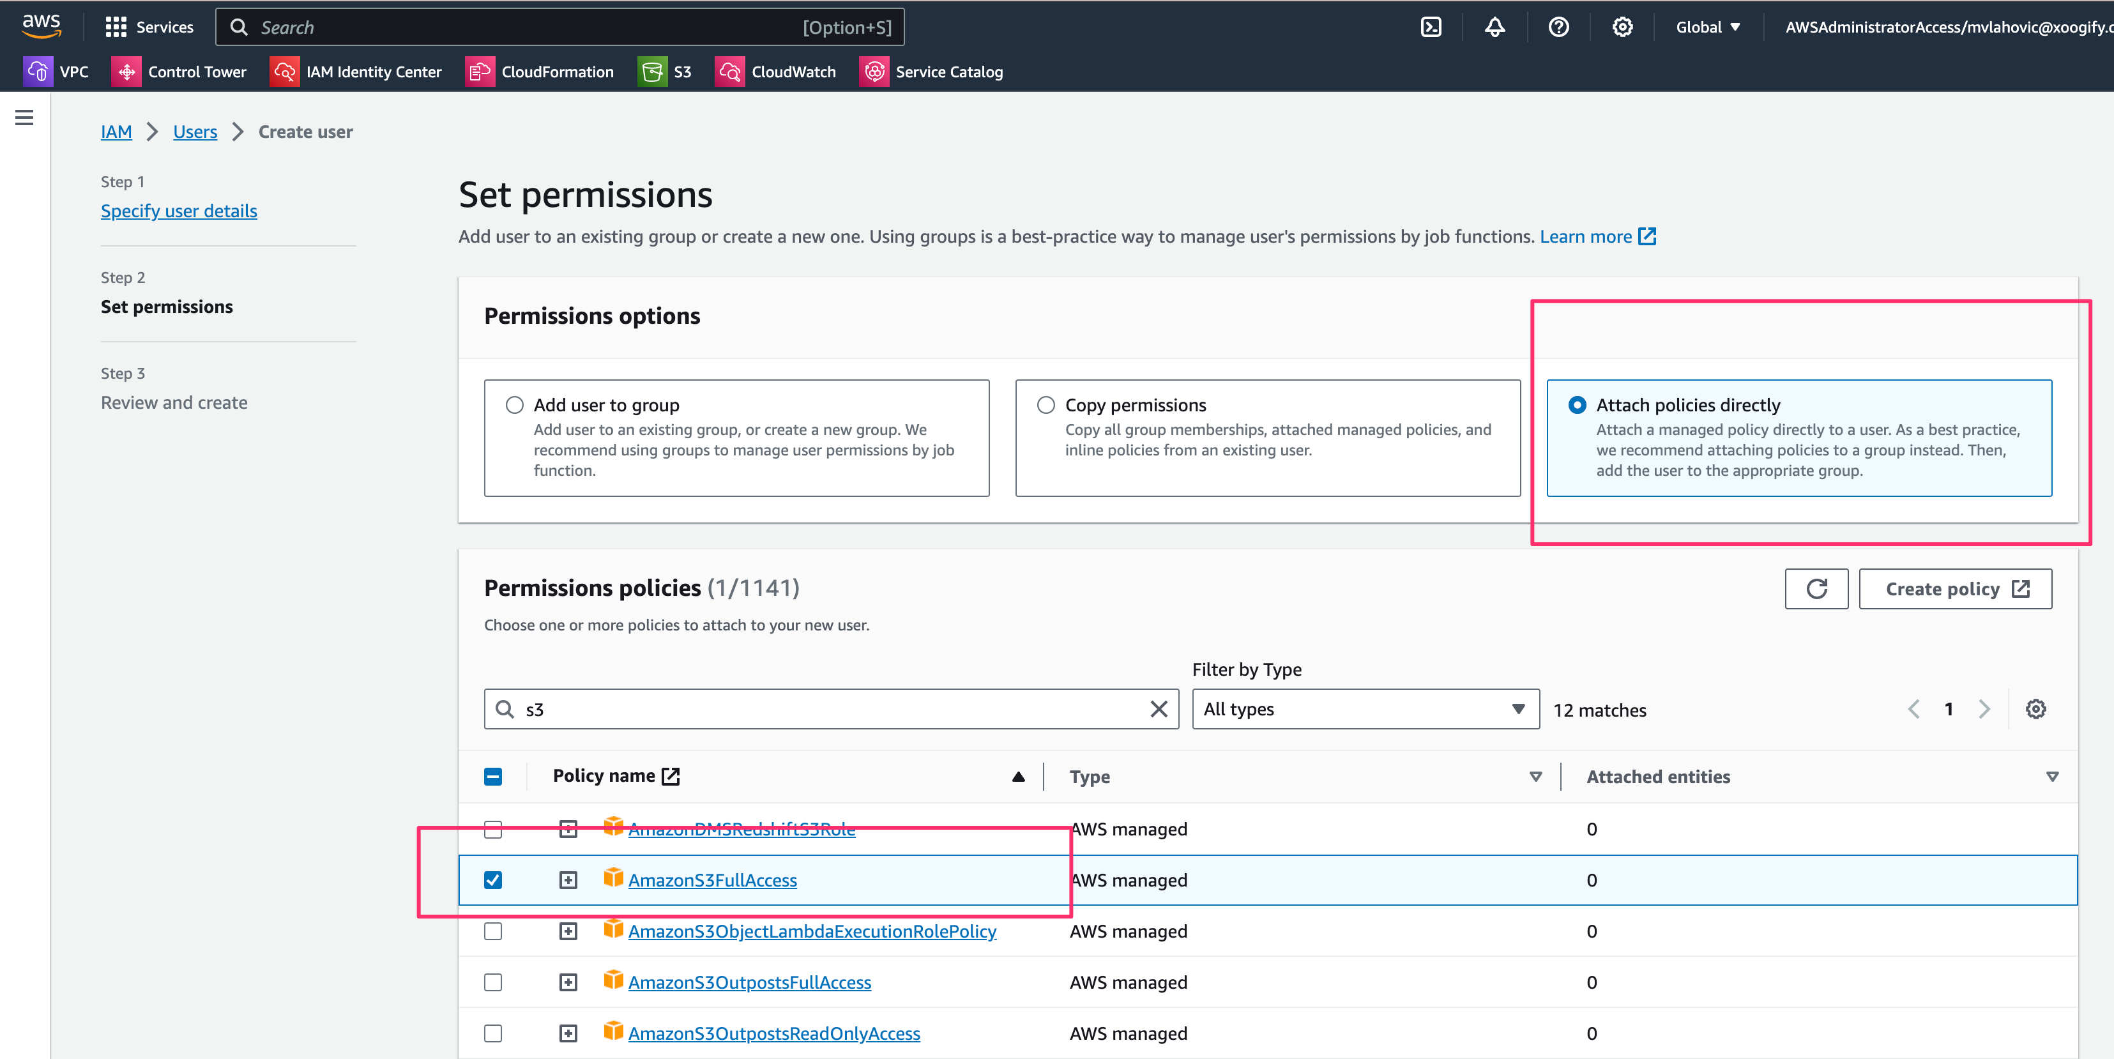Image resolution: width=2114 pixels, height=1059 pixels.
Task: Open the CloudShell terminal icon
Action: [1431, 27]
